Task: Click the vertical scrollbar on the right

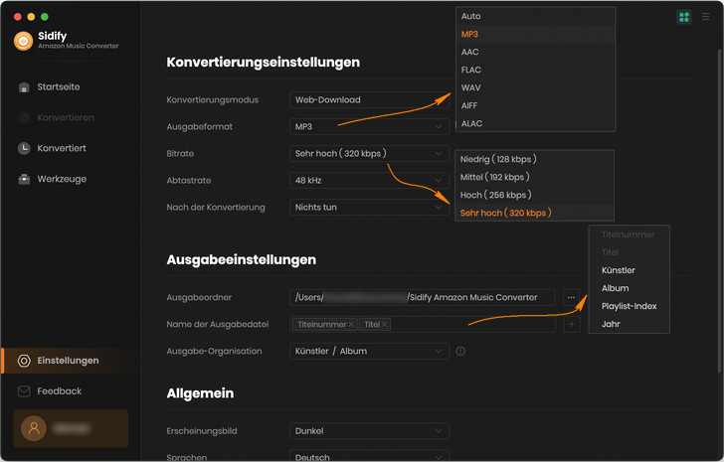Action: [719, 210]
